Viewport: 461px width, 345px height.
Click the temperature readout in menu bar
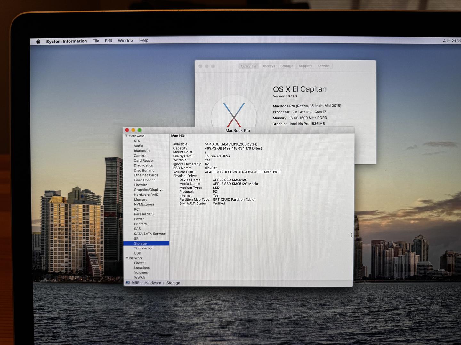[447, 41]
